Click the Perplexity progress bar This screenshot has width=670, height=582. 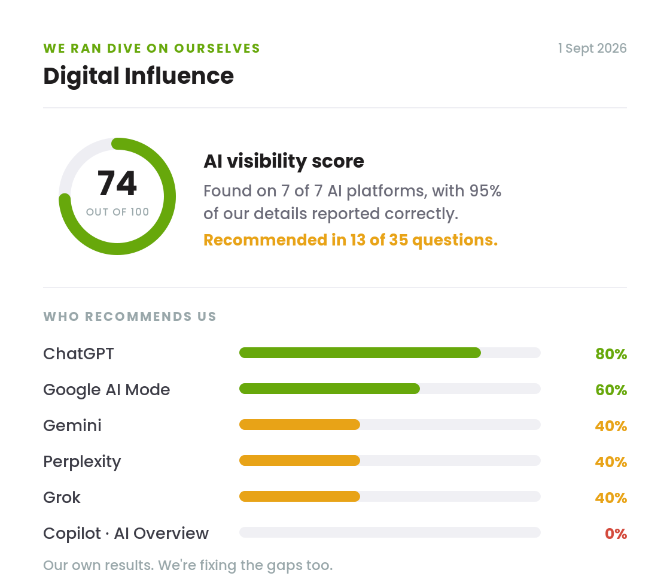click(x=389, y=460)
